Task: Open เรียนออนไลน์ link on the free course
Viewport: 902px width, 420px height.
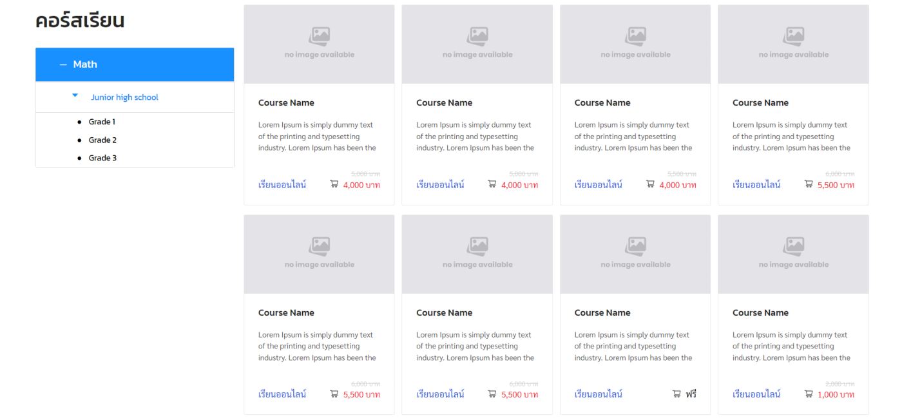Action: tap(598, 394)
